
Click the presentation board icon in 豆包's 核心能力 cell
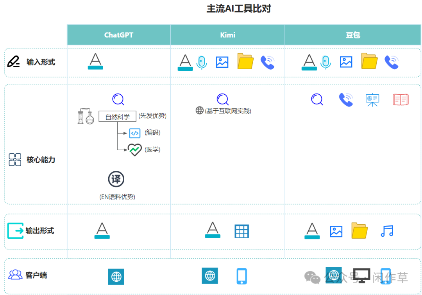point(372,100)
